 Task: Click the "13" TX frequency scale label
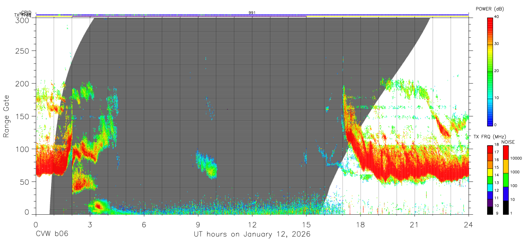(497, 183)
